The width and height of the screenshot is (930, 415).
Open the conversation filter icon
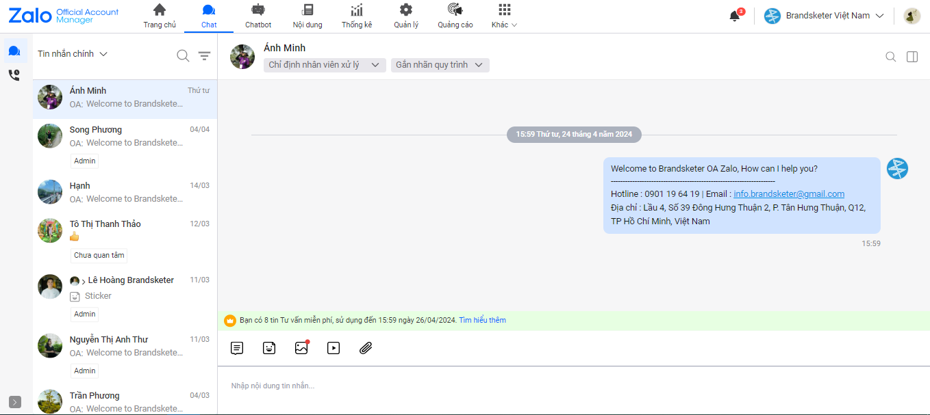tap(204, 56)
